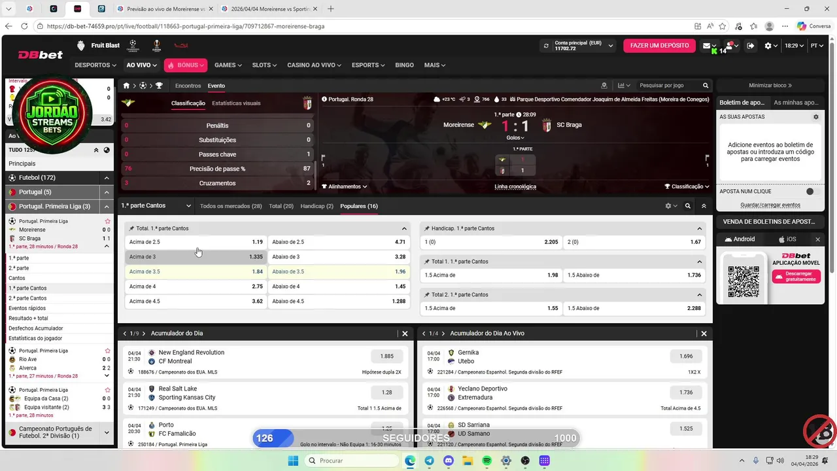
Task: Click the home breadcrumb icon
Action: (126, 86)
